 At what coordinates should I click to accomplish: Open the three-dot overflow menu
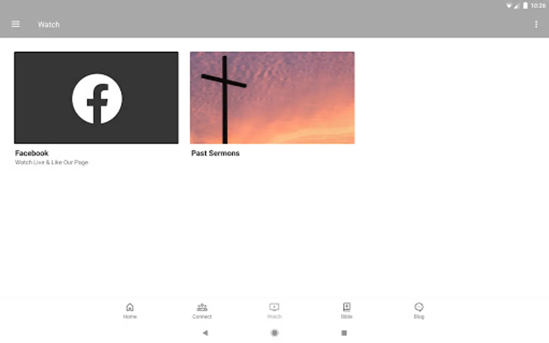point(536,24)
